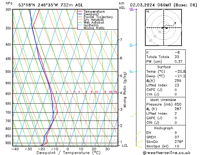Click the '850' hPa pressure label

(x=9, y=136)
